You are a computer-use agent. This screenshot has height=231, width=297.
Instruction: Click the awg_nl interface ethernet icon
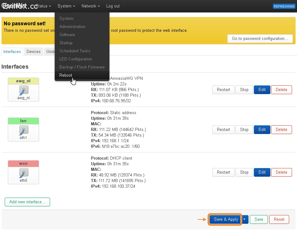pos(23,90)
